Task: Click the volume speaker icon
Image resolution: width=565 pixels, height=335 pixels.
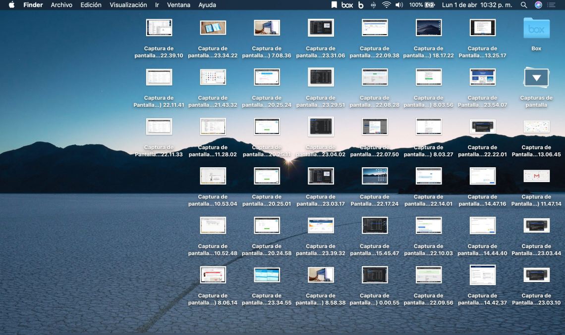Action: [399, 5]
